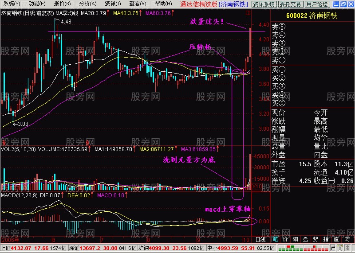Click the red S marker under the June candles
This screenshot has width=355, height=253.
pyautogui.click(x=87, y=143)
